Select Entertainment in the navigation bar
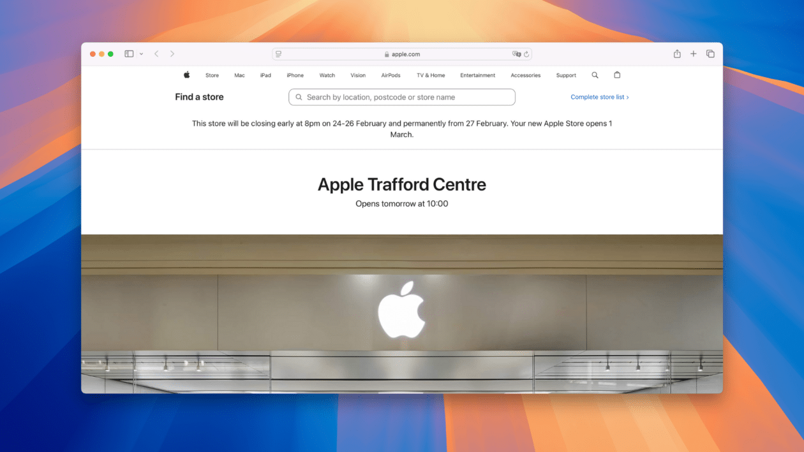Screen dimensions: 804x452 (477, 75)
